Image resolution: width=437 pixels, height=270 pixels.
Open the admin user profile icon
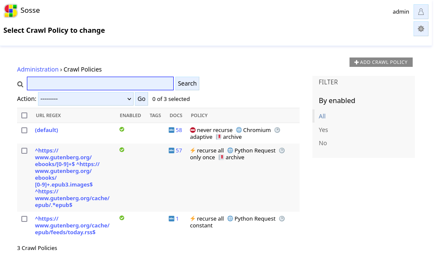pyautogui.click(x=421, y=11)
